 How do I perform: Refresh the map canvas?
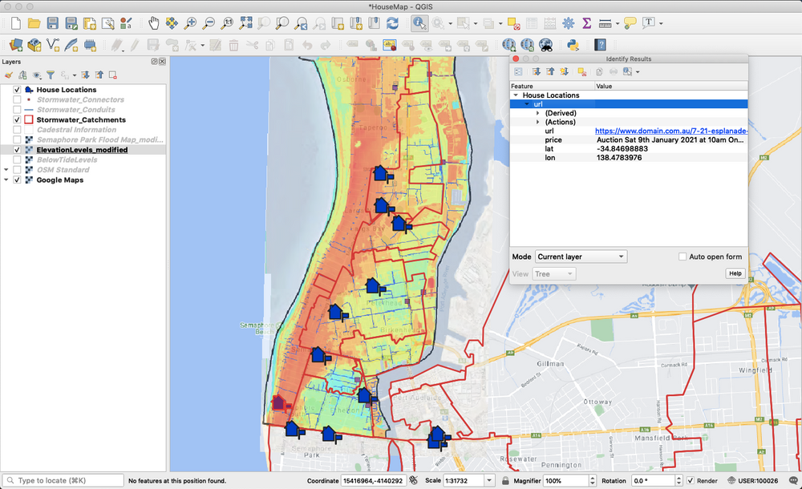392,24
